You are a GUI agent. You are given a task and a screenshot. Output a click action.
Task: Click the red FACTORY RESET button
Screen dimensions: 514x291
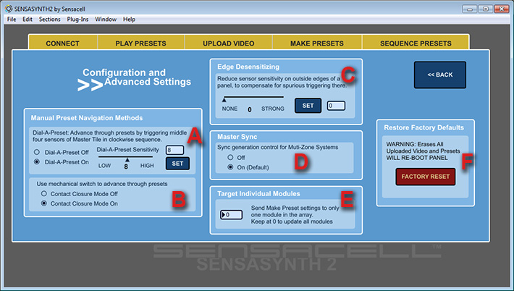426,177
